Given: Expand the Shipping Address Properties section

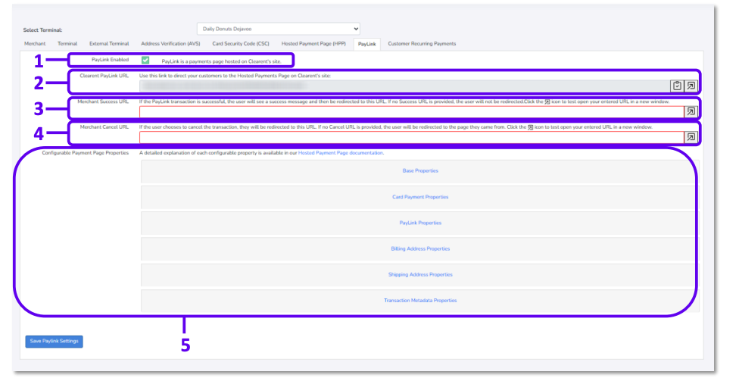Looking at the screenshot, I should tap(420, 275).
